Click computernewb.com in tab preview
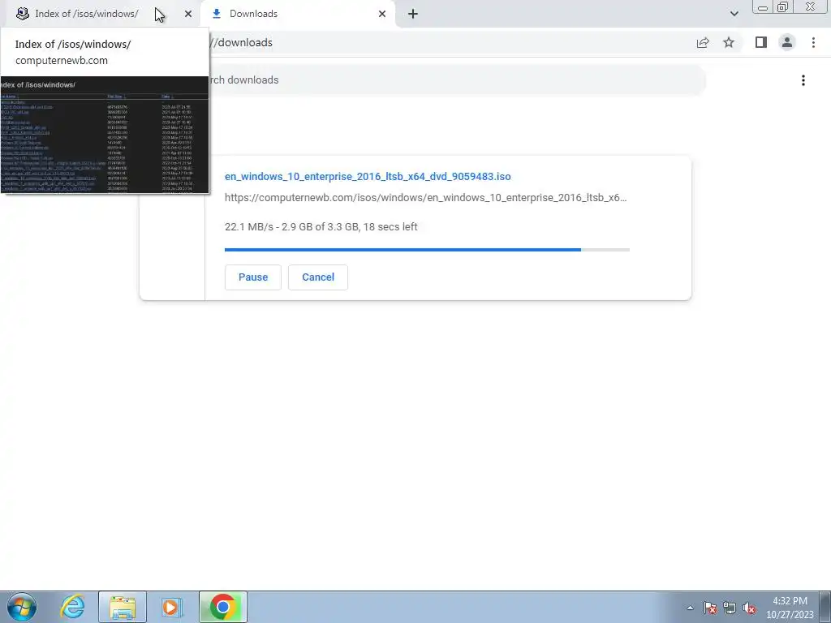The width and height of the screenshot is (831, 623). click(62, 60)
